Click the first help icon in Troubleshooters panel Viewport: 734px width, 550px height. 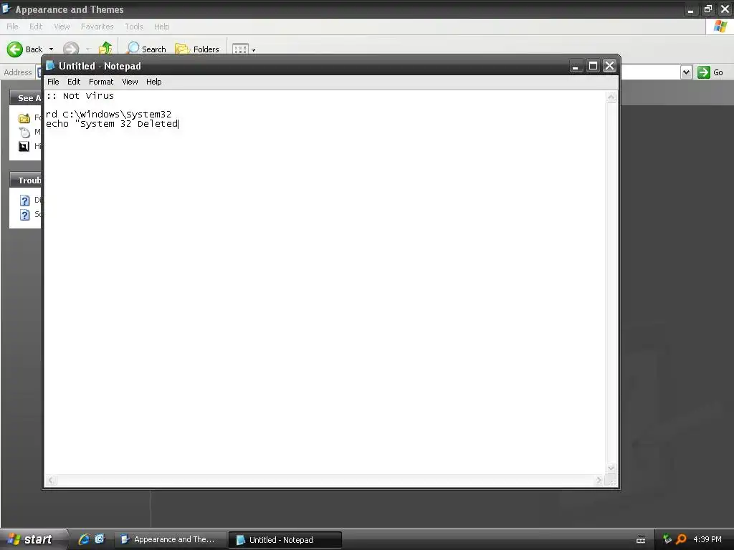[x=25, y=201]
